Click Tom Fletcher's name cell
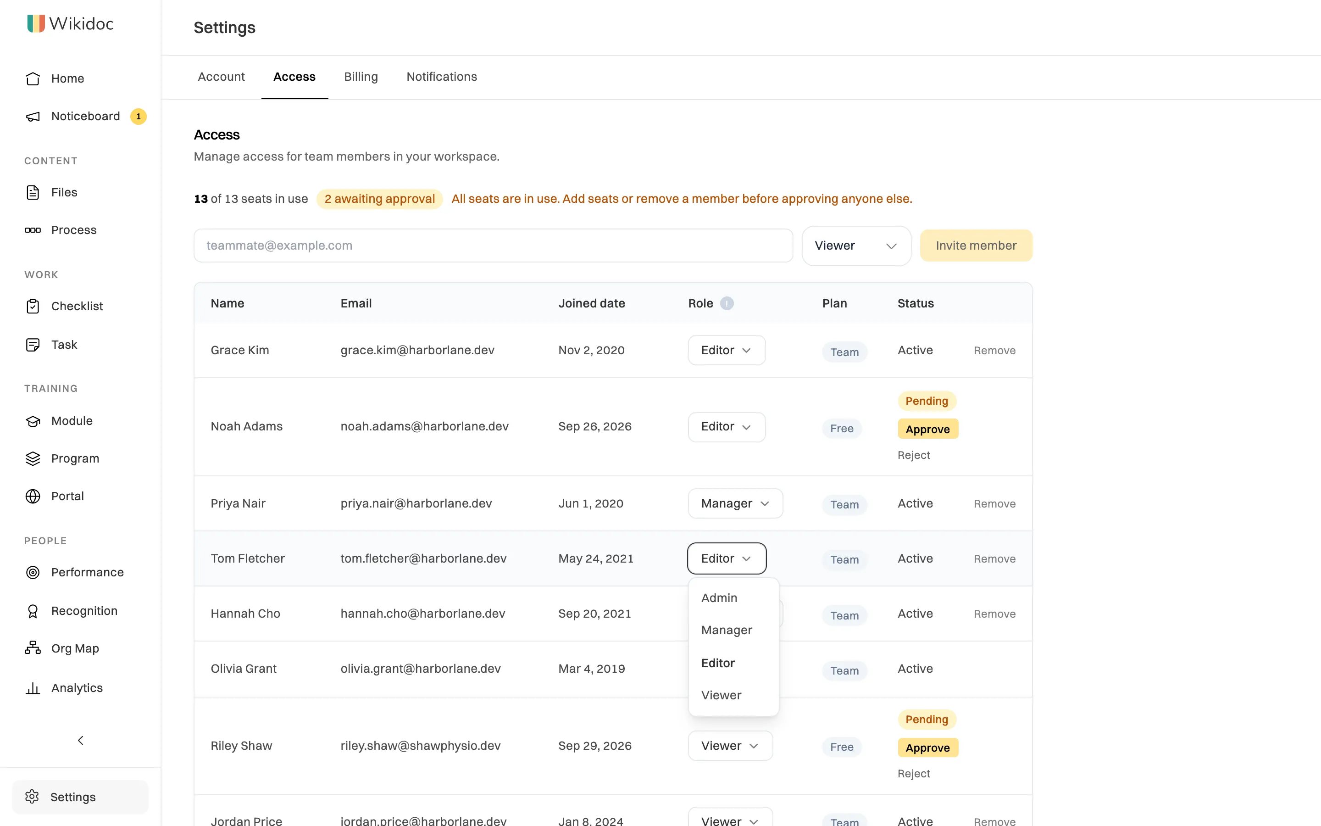Image resolution: width=1321 pixels, height=826 pixels. pos(247,558)
